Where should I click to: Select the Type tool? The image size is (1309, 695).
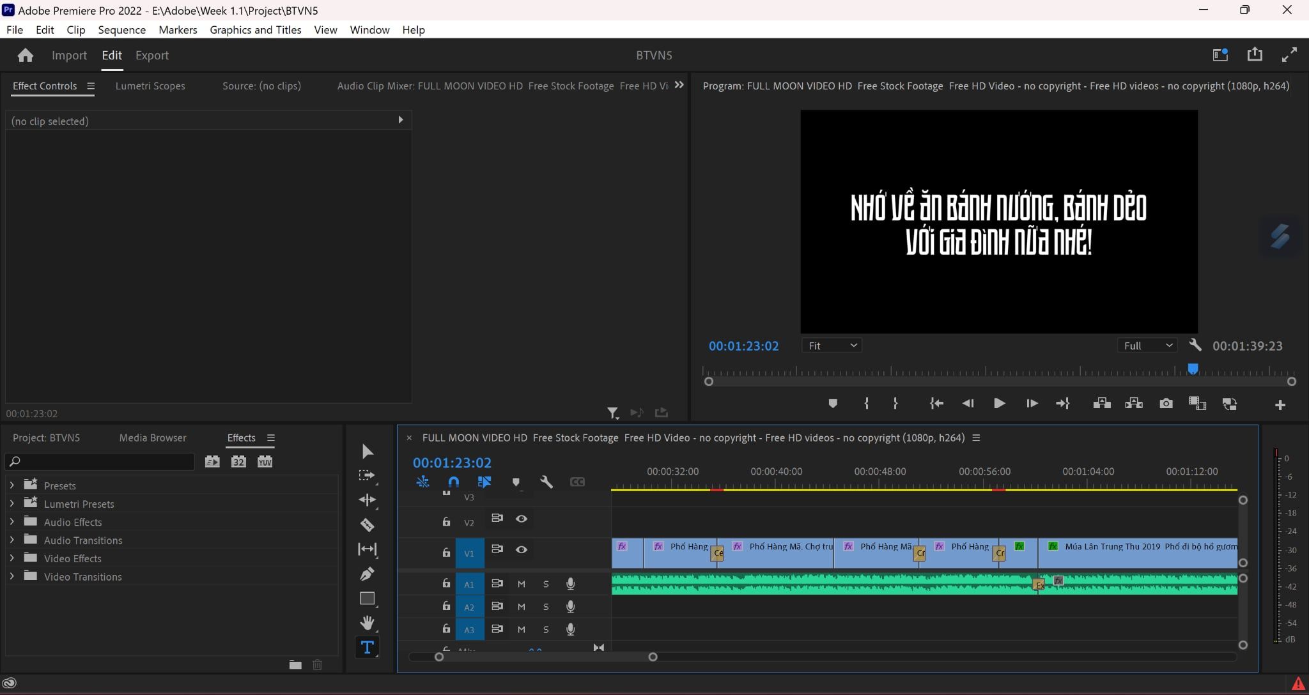coord(368,647)
